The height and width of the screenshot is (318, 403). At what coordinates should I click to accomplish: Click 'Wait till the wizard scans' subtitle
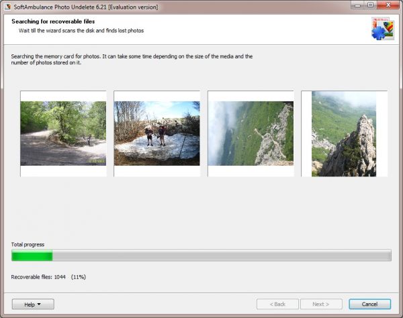pos(81,31)
